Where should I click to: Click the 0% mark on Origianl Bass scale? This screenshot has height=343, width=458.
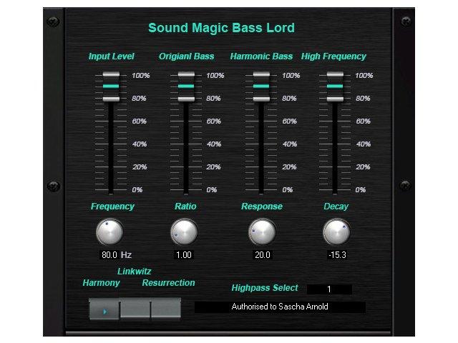pyautogui.click(x=212, y=190)
